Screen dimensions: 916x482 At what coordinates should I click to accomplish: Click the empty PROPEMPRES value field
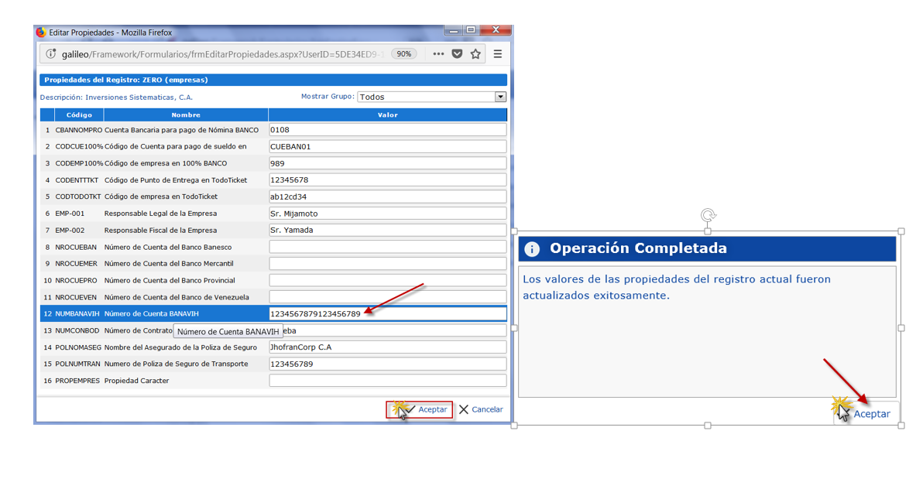[x=387, y=381]
